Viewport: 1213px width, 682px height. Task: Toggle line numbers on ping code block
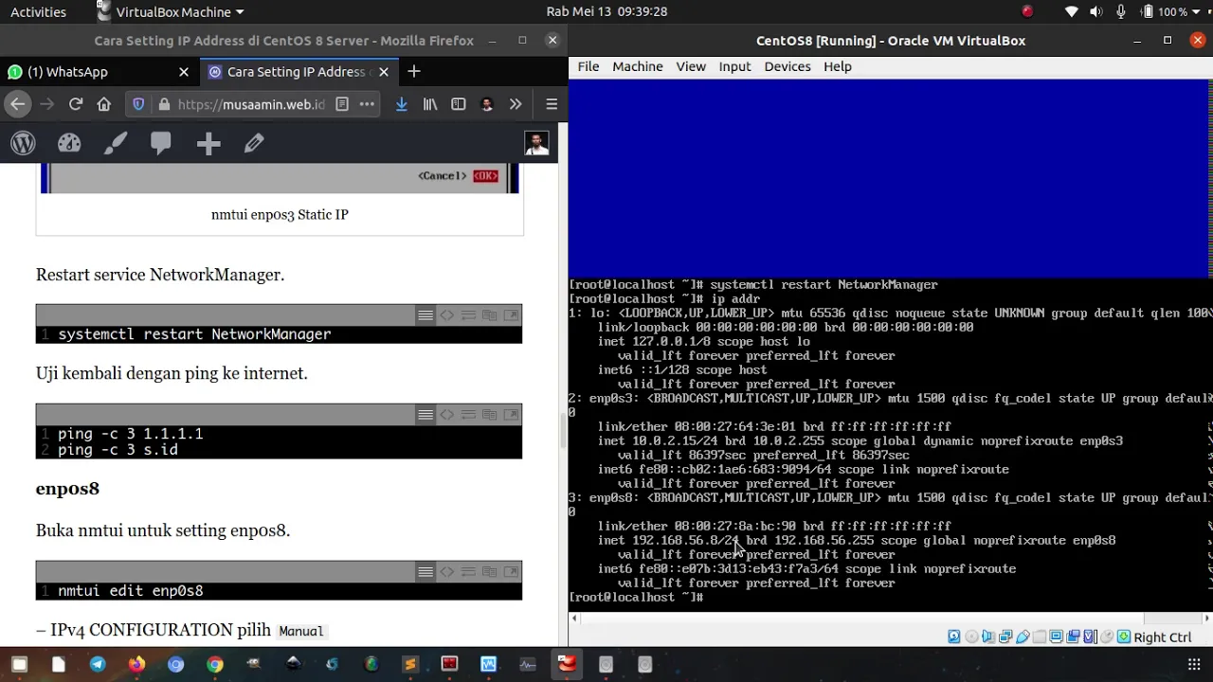(x=425, y=415)
